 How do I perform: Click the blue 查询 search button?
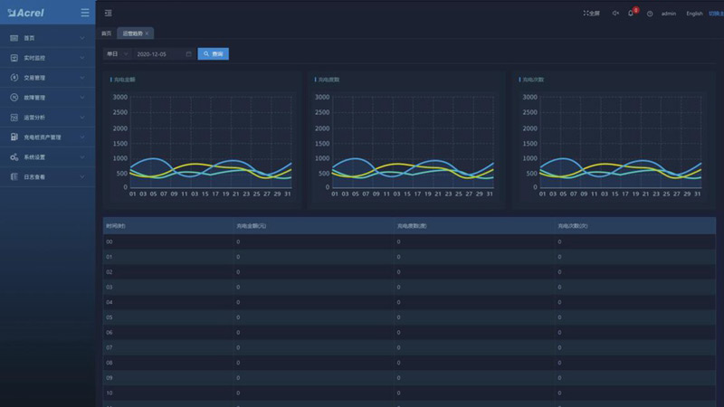click(213, 54)
